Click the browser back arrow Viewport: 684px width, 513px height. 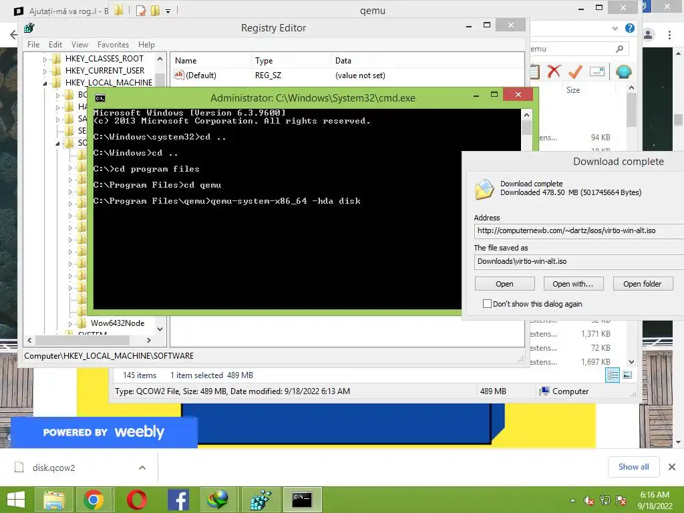tap(13, 35)
